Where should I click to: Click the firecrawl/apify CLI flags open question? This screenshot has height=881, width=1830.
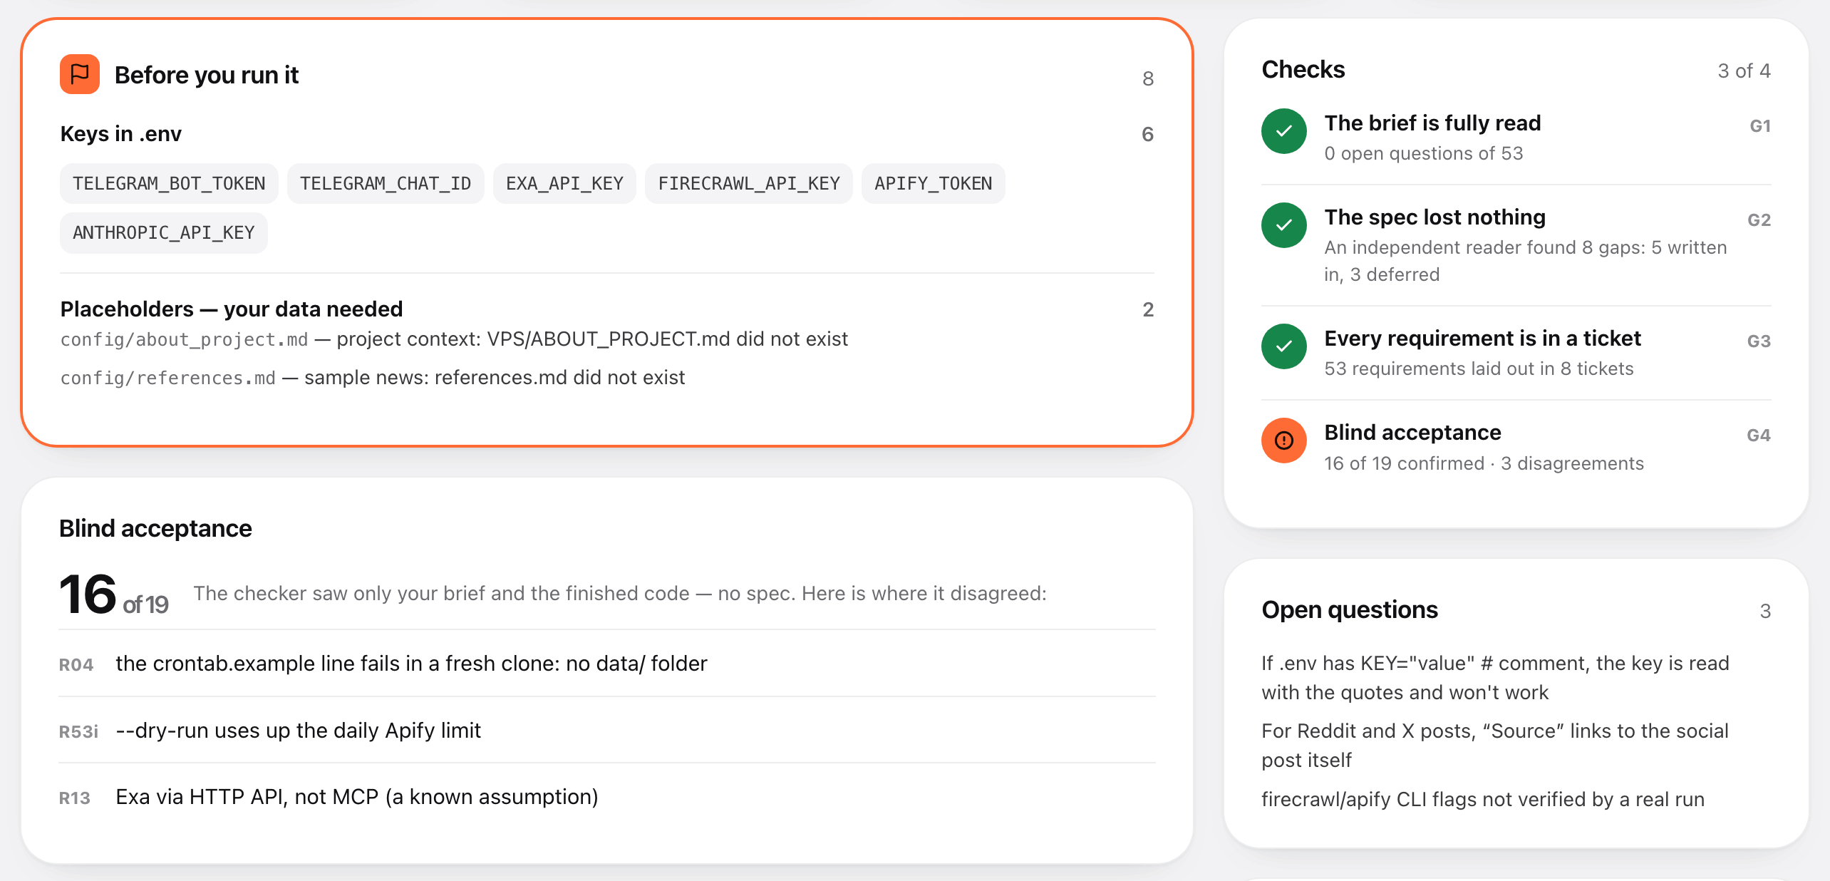click(1483, 800)
